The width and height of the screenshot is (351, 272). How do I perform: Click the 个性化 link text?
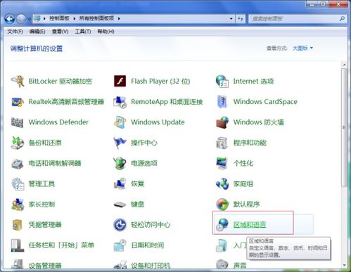tap(243, 163)
